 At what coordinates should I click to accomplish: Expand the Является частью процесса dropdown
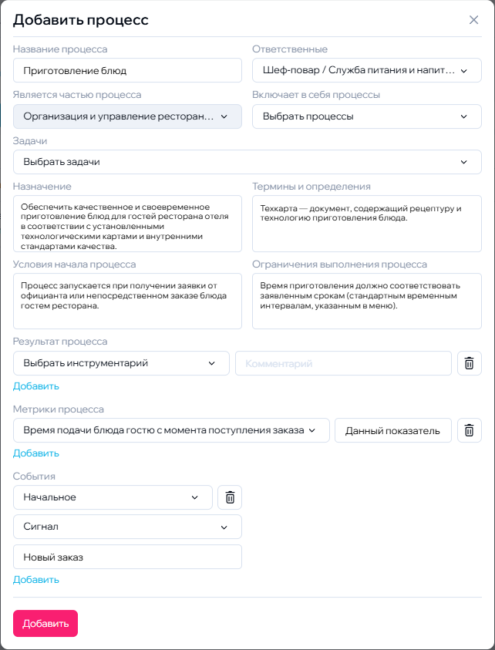127,116
